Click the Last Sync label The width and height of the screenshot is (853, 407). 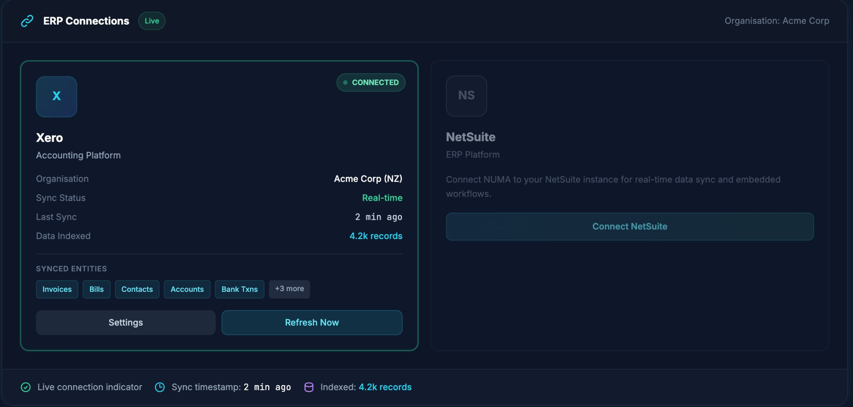coord(57,217)
